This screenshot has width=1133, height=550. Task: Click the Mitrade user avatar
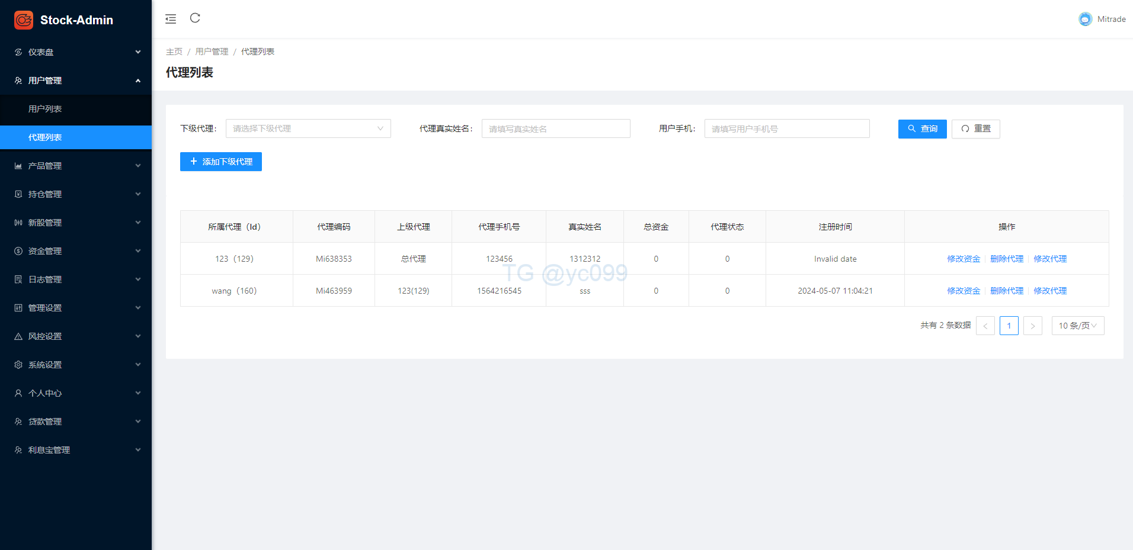tap(1085, 19)
